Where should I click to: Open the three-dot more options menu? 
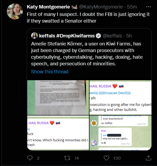click(x=149, y=7)
